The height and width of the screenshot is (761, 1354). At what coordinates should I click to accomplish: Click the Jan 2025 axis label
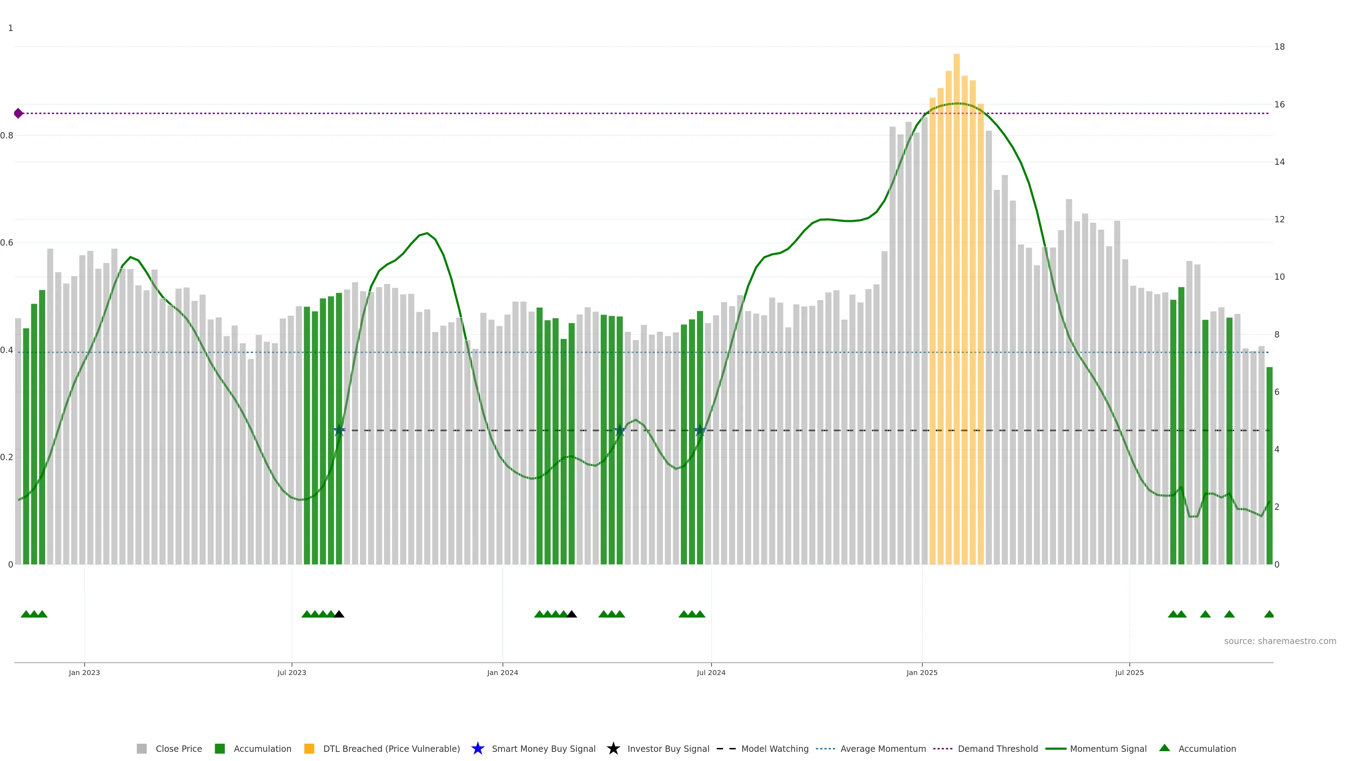(x=921, y=672)
